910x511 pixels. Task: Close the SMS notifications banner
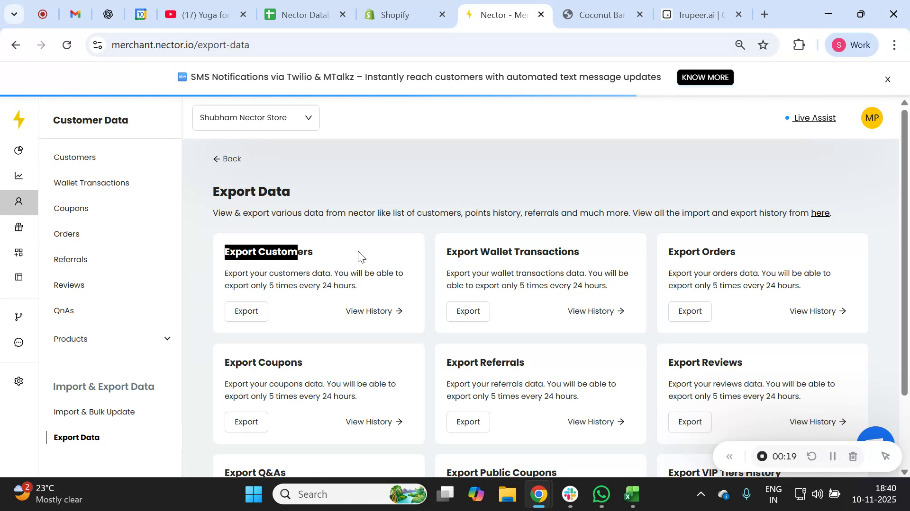(888, 79)
